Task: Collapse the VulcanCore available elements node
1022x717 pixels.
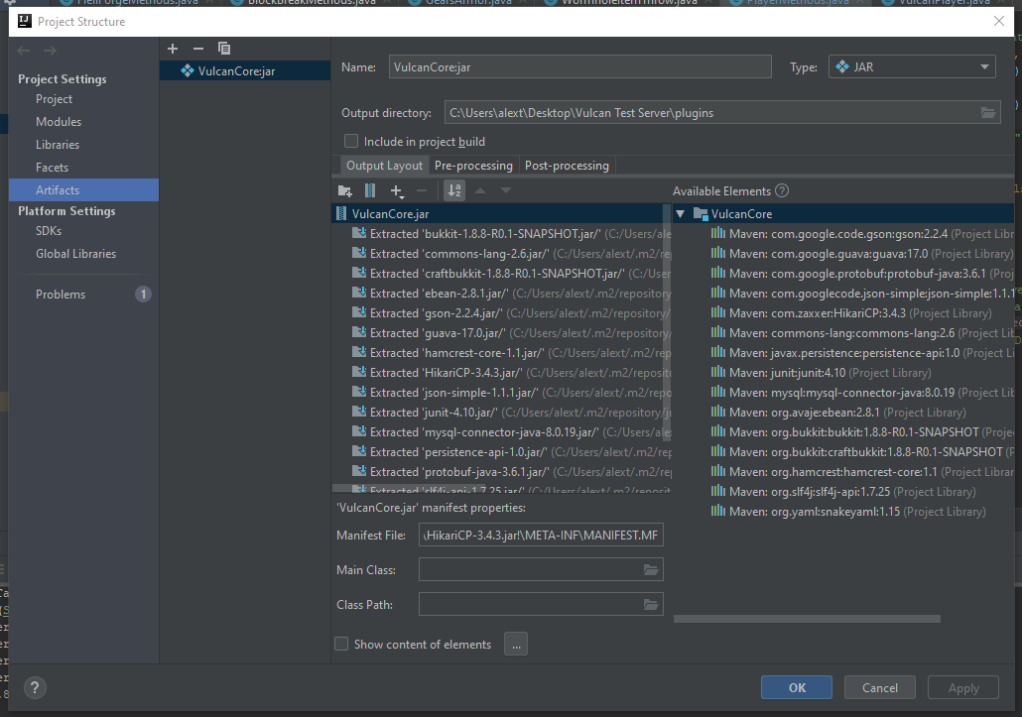Action: pyautogui.click(x=681, y=213)
